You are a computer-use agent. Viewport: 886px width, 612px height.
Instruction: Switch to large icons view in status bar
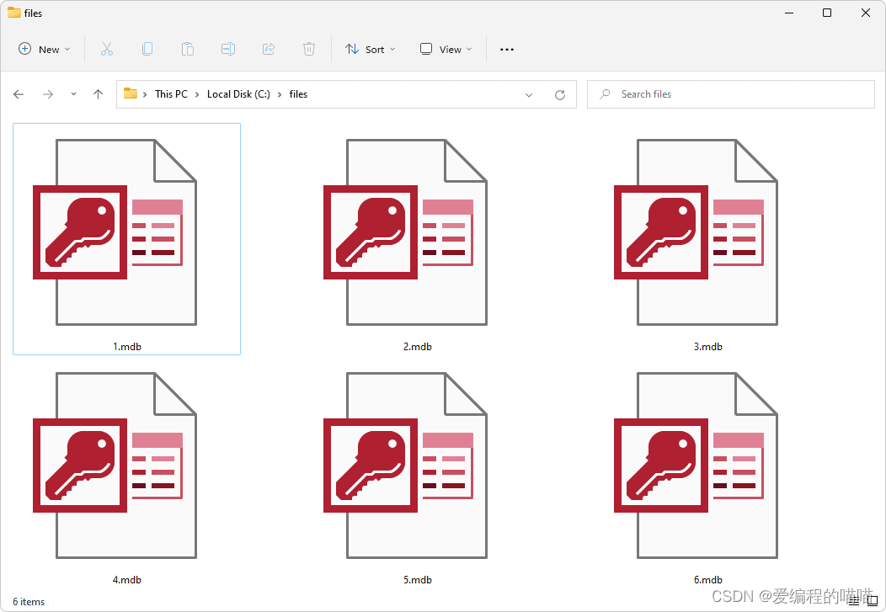tap(872, 601)
